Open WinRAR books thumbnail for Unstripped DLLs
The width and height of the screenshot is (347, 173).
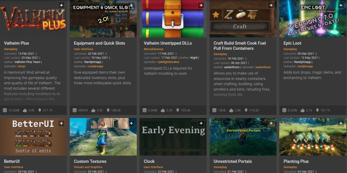173,19
